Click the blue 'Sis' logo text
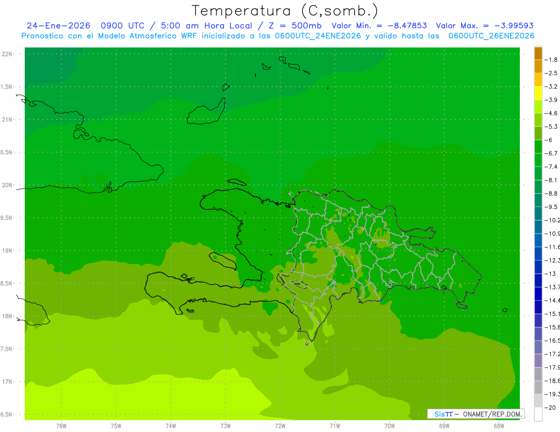The height and width of the screenshot is (432, 560). (x=440, y=414)
